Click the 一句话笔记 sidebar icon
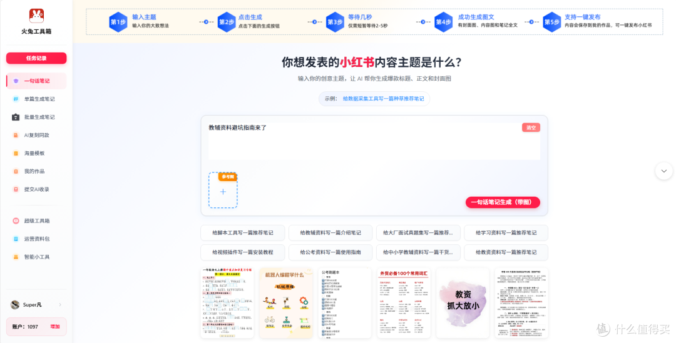The width and height of the screenshot is (676, 343). tap(16, 81)
